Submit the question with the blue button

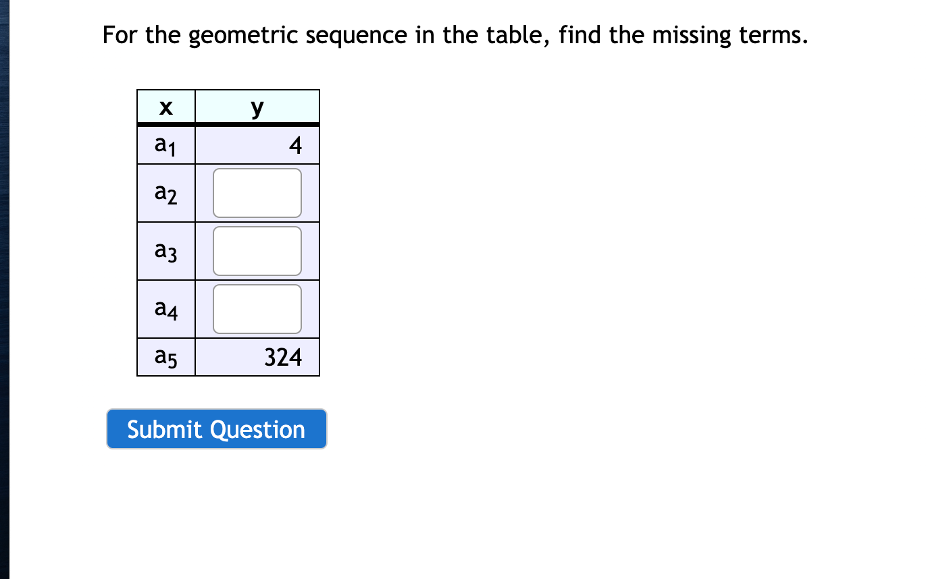[217, 429]
